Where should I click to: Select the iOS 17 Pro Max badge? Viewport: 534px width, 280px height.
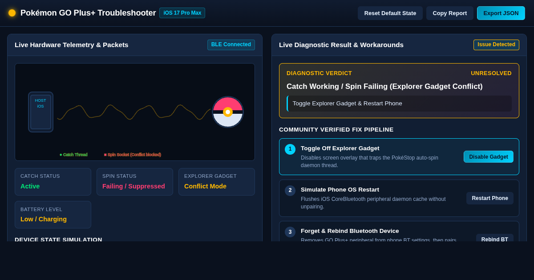coord(182,13)
